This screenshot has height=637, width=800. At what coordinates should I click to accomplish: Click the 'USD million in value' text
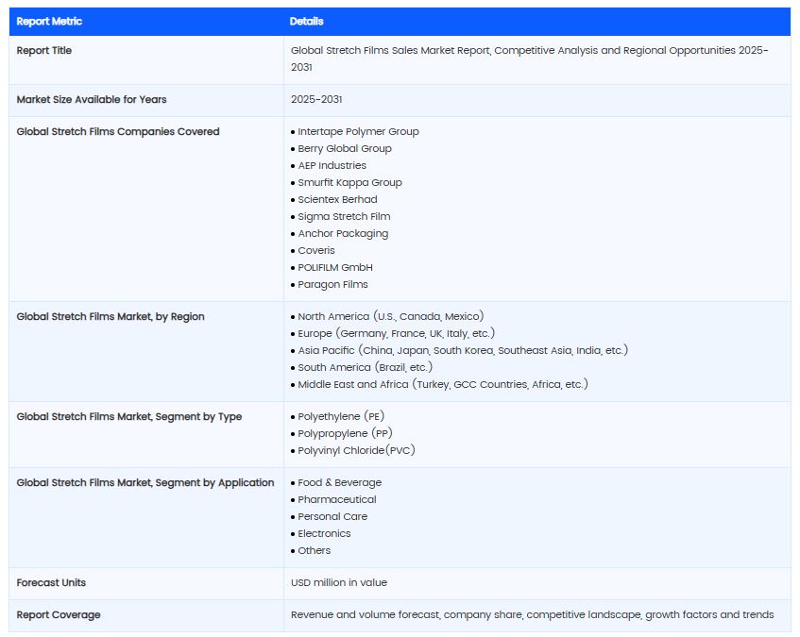(x=339, y=582)
